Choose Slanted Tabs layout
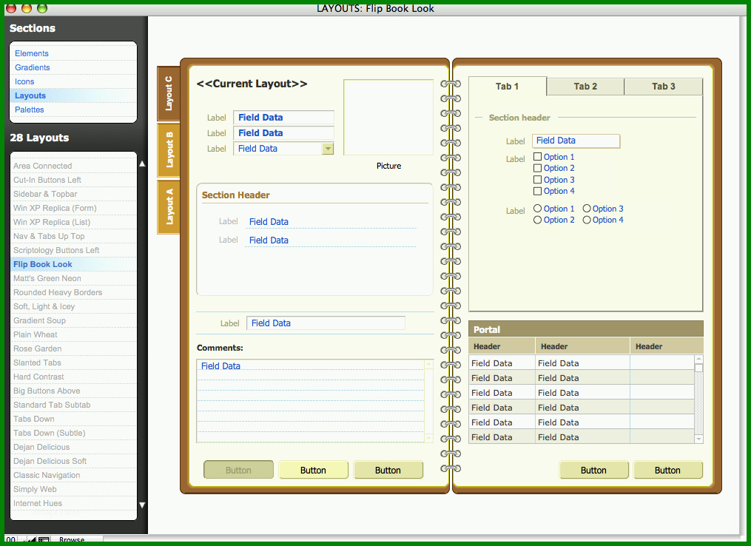Viewport: 751px width, 546px height. [x=73, y=363]
